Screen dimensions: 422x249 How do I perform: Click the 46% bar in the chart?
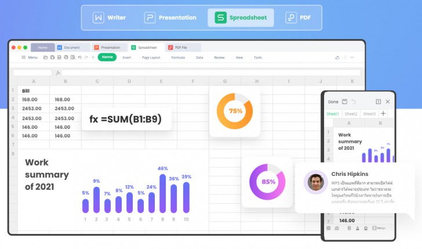pyautogui.click(x=162, y=193)
